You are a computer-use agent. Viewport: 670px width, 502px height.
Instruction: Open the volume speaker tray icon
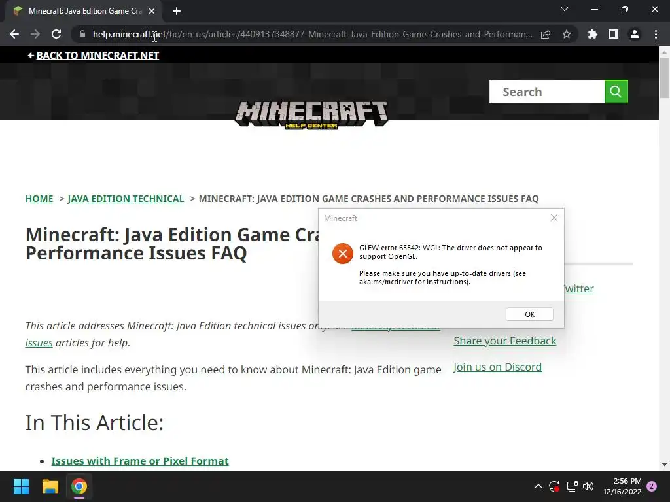coord(588,486)
